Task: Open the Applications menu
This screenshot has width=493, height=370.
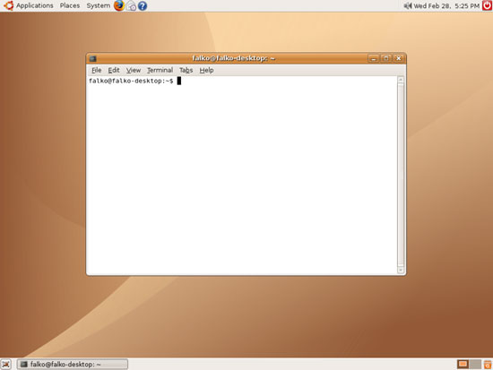Action: 35,5
